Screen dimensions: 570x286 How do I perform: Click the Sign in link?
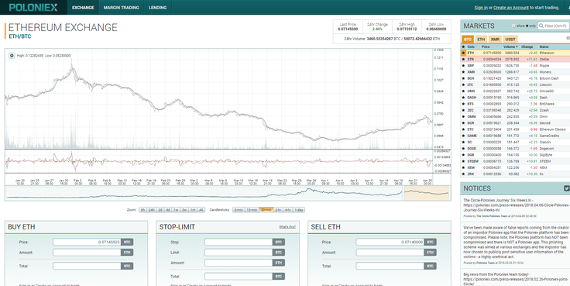tap(481, 8)
